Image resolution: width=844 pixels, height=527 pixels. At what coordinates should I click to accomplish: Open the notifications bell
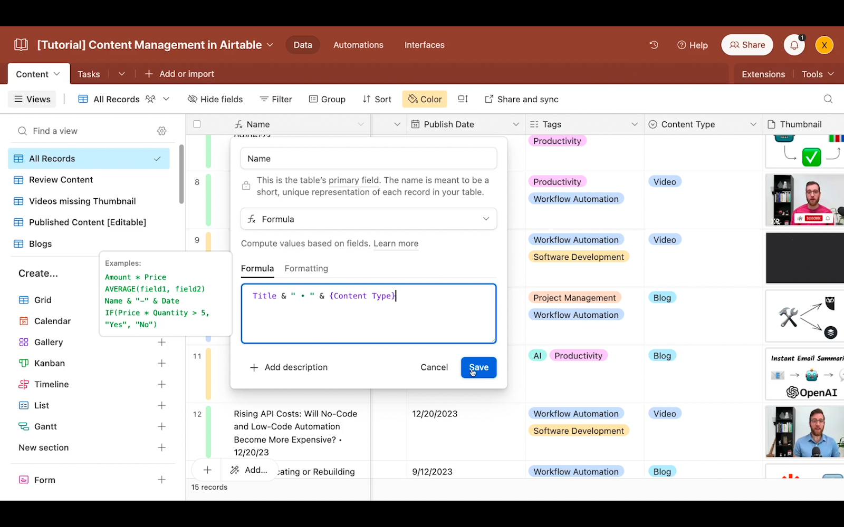(794, 45)
